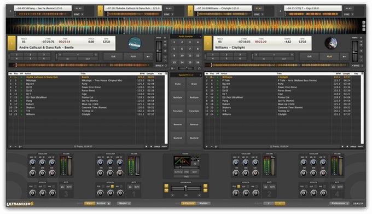This screenshot has height=214, width=372.
Task: Enable headphone monitor on channel 3
Action: click(62, 187)
